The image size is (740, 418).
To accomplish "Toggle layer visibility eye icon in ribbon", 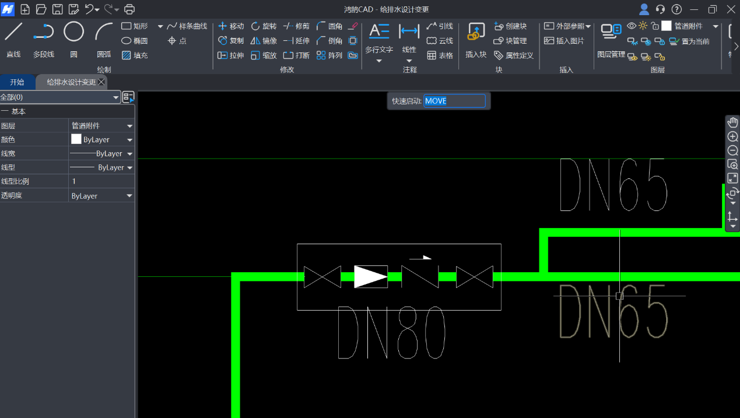I will pos(632,26).
